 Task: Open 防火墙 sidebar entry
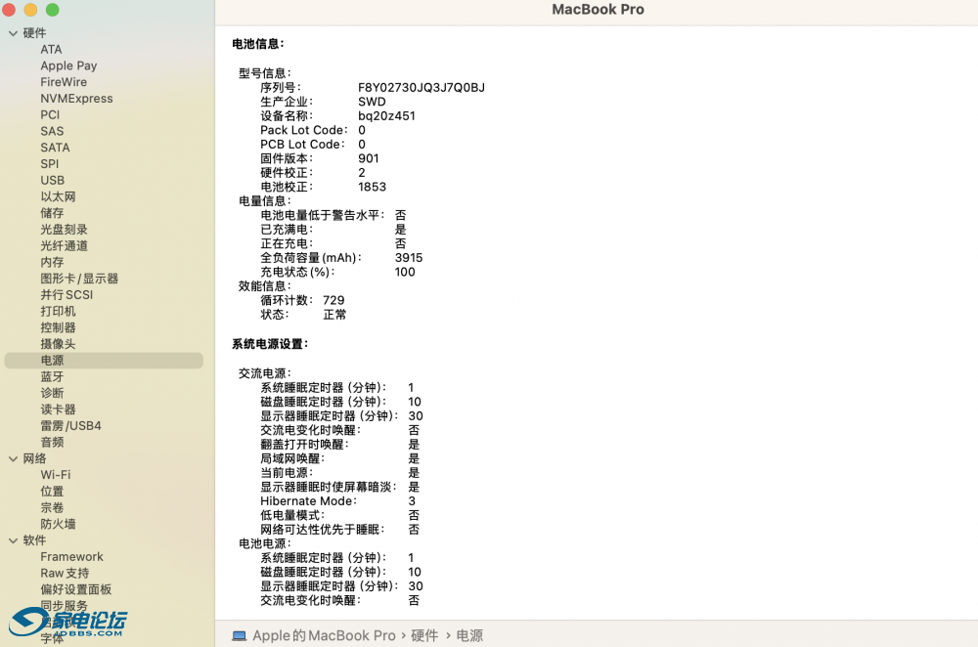click(58, 524)
